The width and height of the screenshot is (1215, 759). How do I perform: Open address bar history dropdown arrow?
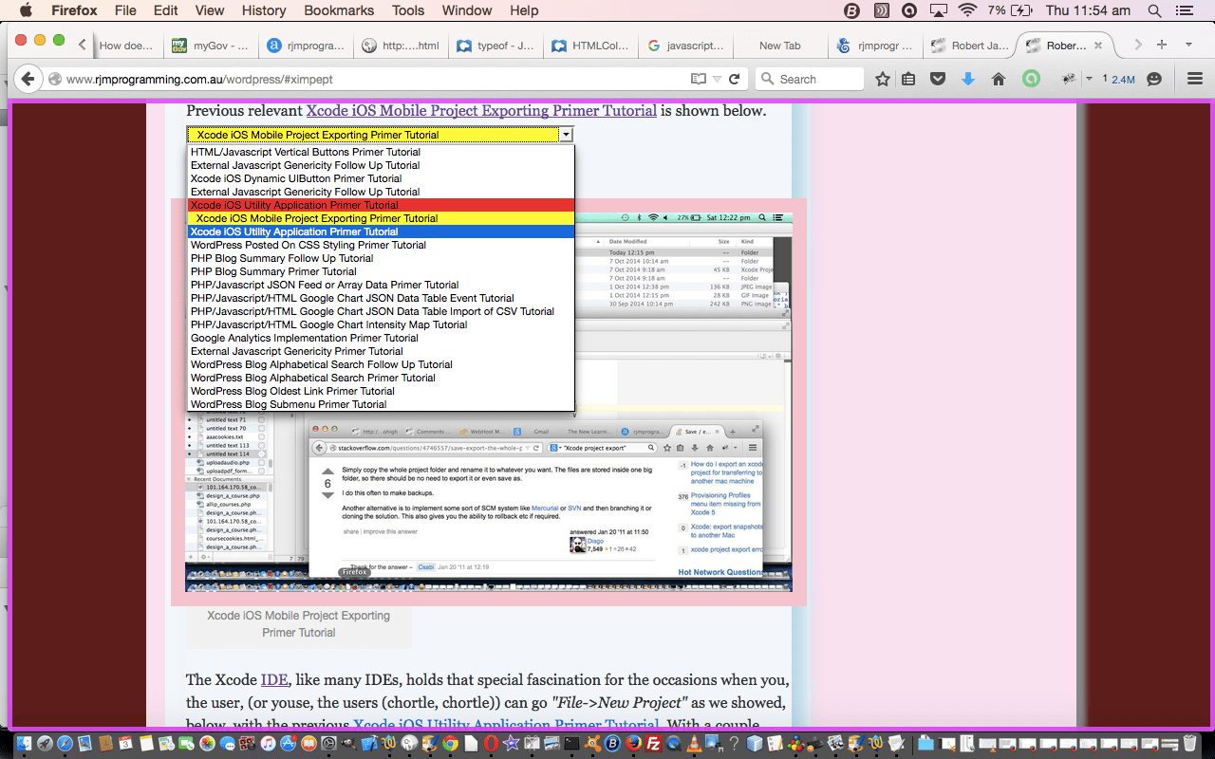(717, 79)
